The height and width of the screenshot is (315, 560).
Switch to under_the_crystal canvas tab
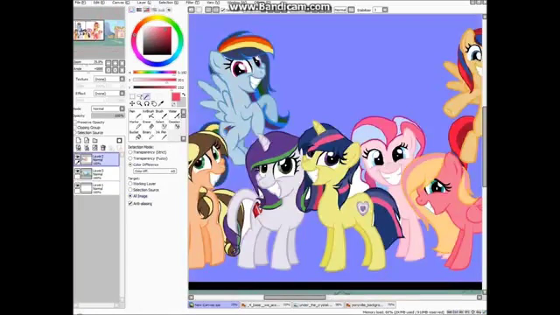pyautogui.click(x=318, y=304)
